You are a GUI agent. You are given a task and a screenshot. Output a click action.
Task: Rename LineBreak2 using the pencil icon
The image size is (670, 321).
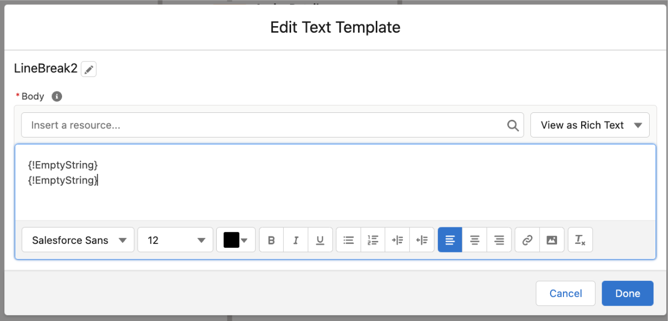tap(89, 69)
